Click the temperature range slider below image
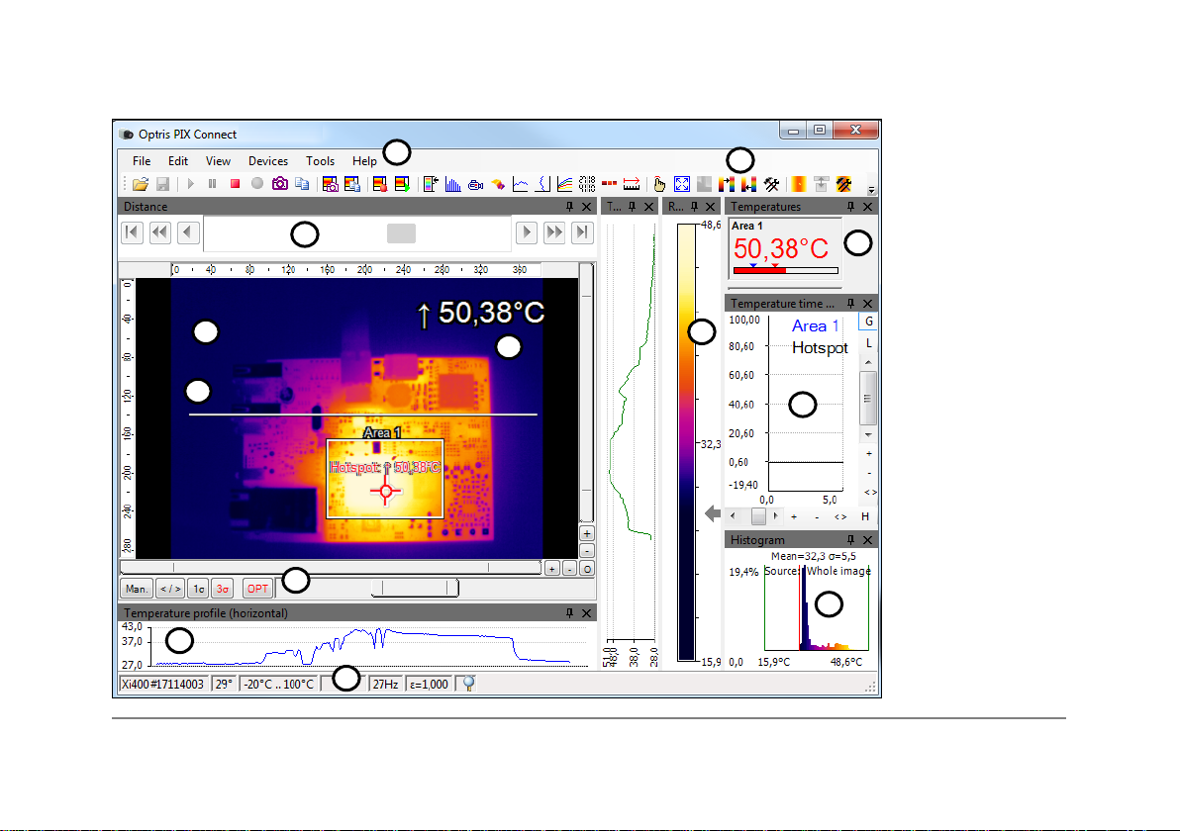Screen dimensions: 1180x831 [x=415, y=588]
